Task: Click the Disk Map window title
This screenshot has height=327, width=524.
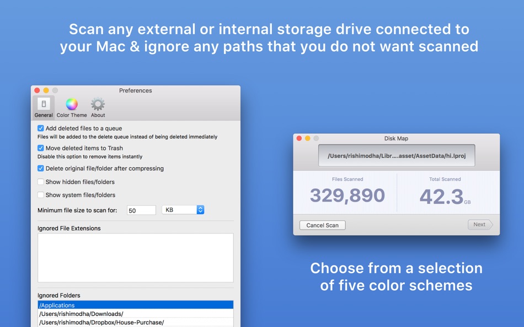Action: point(396,138)
